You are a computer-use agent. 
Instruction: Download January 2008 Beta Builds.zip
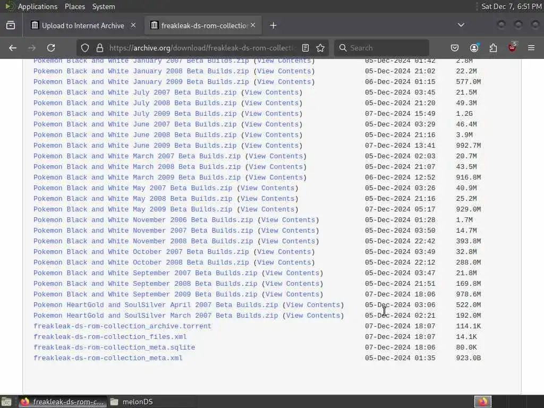(141, 71)
